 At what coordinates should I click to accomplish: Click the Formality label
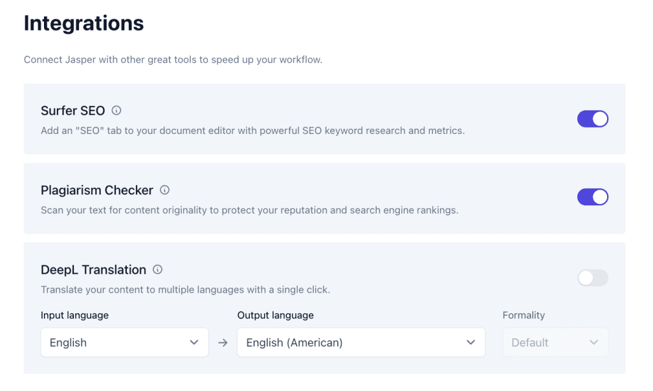524,315
